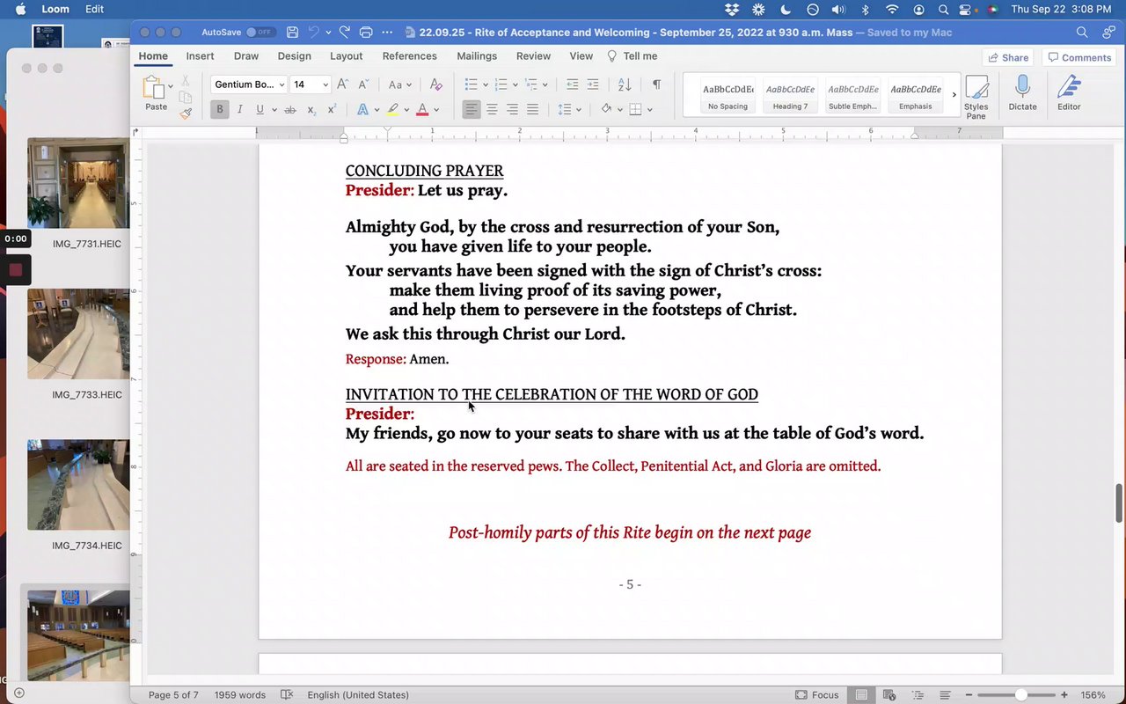This screenshot has width=1126, height=704.
Task: Click the co-authoring people icon in title bar
Action: coord(1108,33)
